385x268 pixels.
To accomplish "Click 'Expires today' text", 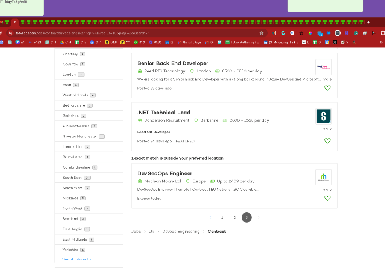I will [149, 199].
